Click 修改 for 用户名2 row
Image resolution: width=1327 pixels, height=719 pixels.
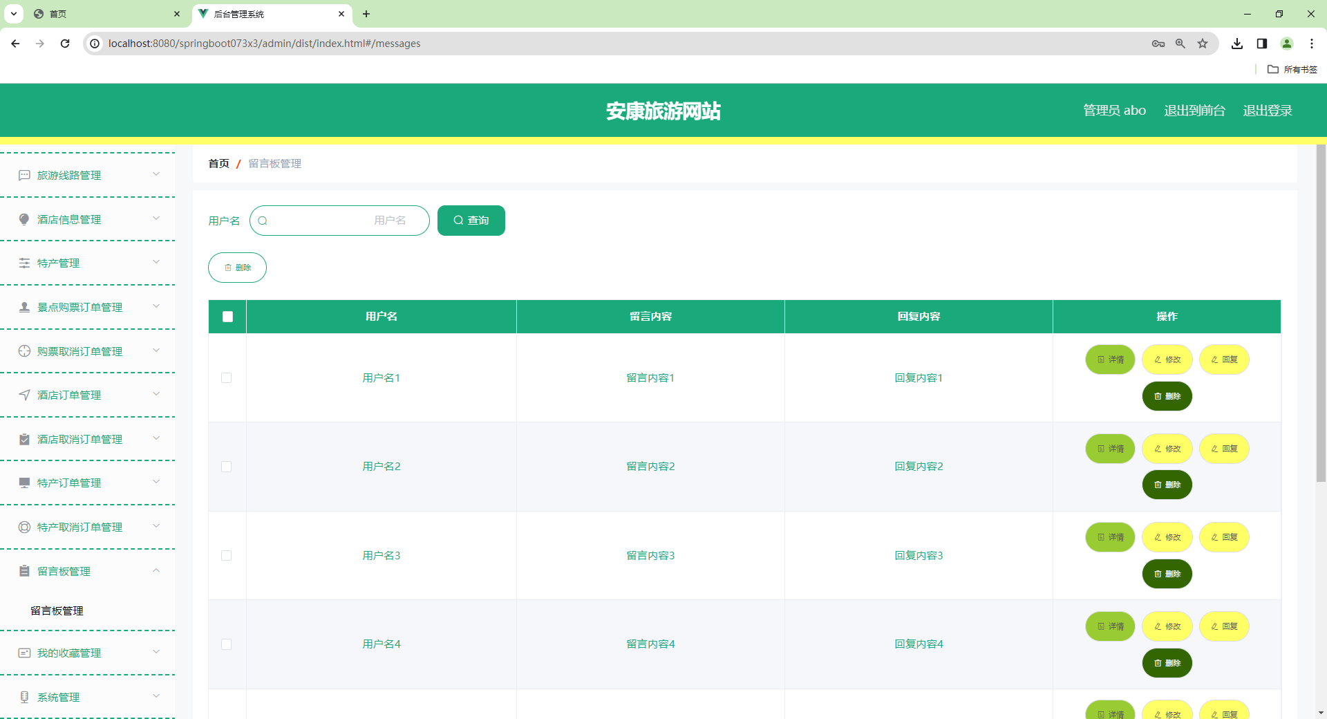pyautogui.click(x=1167, y=449)
